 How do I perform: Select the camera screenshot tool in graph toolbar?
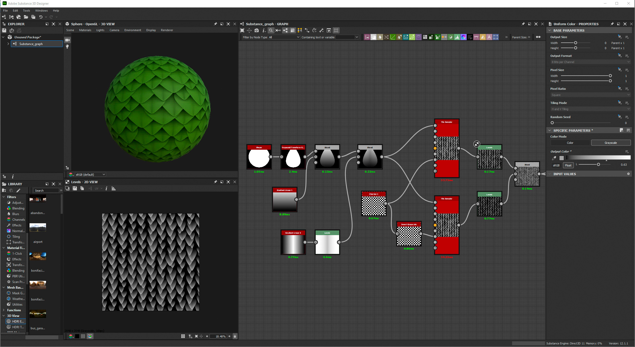click(257, 30)
